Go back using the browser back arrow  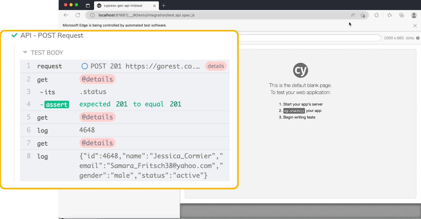point(66,15)
